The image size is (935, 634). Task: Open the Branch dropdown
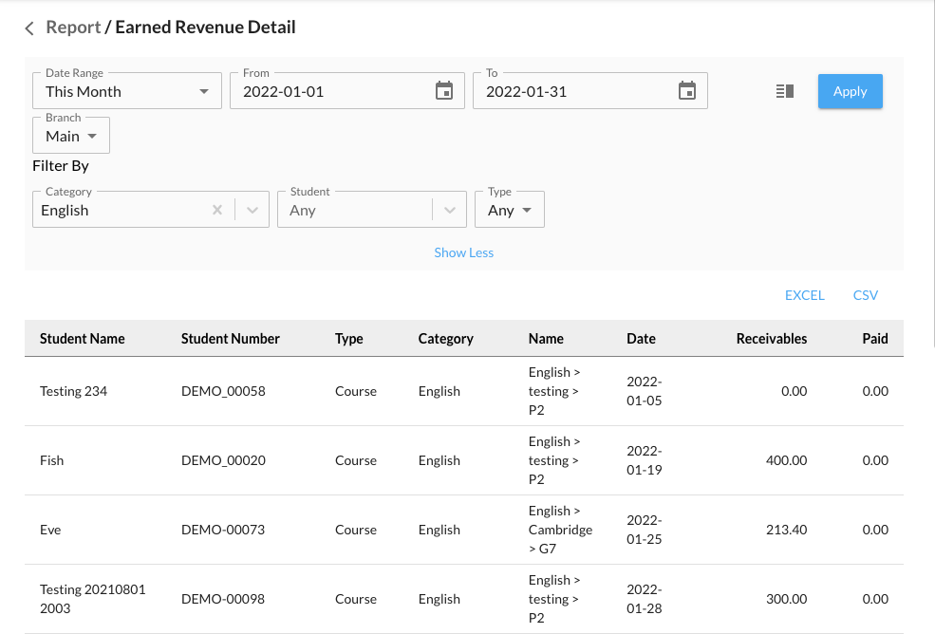[71, 136]
